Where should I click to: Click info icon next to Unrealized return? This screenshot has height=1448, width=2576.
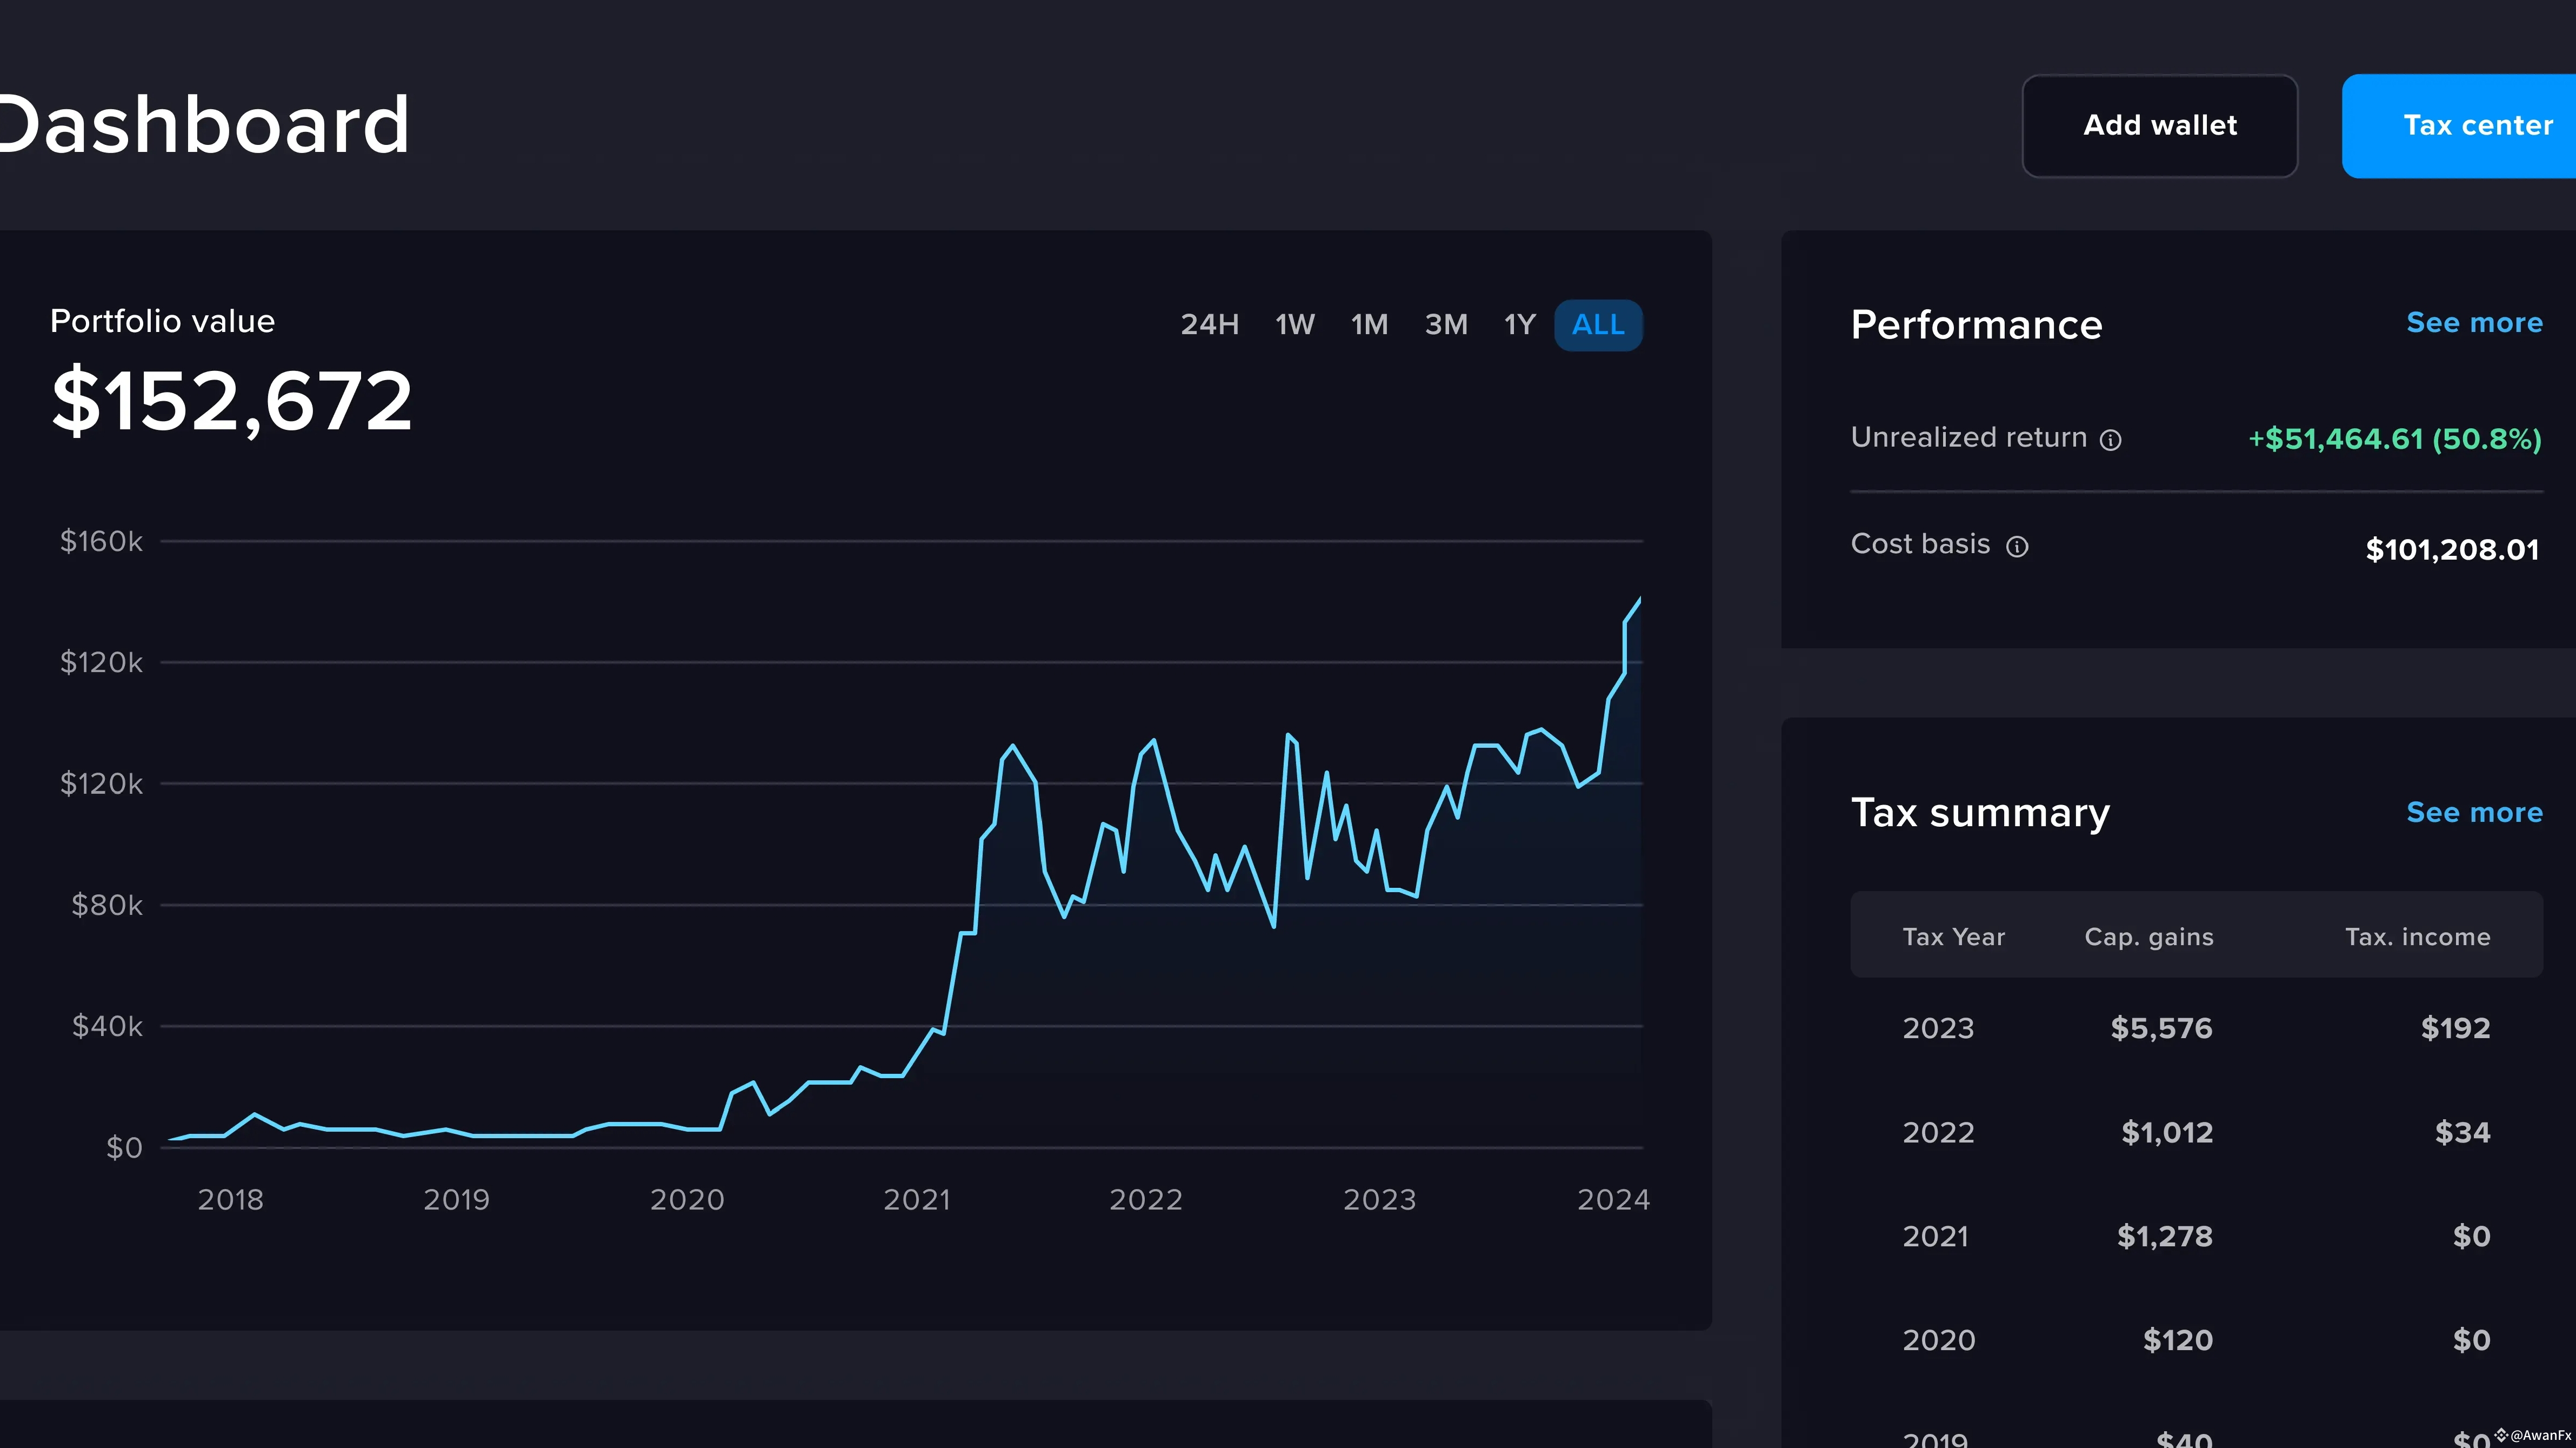pos(2110,440)
